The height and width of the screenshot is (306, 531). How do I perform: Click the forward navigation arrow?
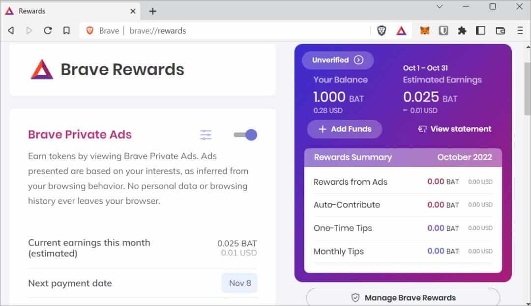[x=29, y=31]
